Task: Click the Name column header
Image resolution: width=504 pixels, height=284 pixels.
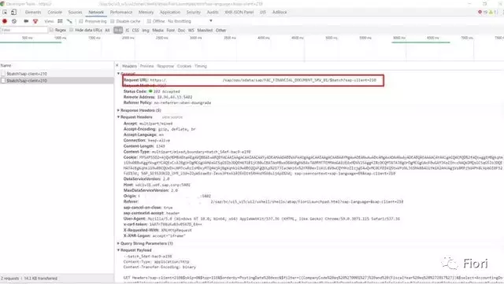Action: pyautogui.click(x=57, y=65)
